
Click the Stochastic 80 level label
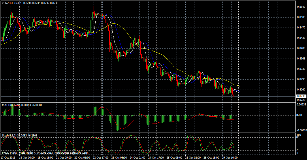point(299,137)
